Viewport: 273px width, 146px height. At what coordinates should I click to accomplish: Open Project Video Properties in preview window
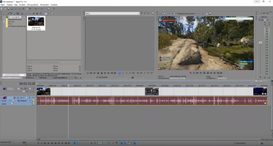(160, 13)
